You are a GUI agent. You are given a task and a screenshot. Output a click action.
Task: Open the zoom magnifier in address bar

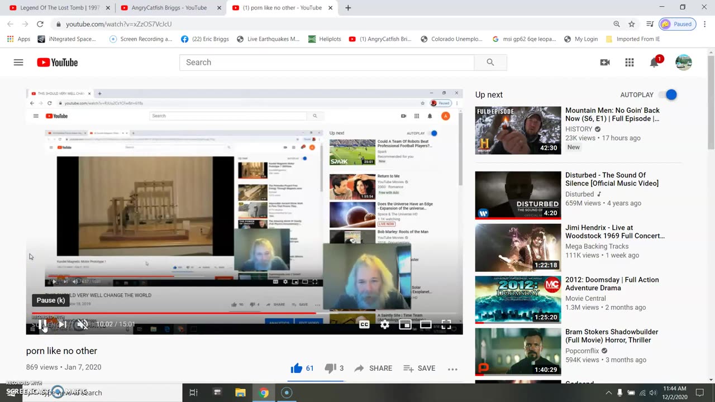(x=617, y=24)
